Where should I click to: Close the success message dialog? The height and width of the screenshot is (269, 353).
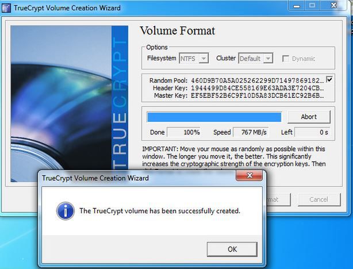click(249, 175)
